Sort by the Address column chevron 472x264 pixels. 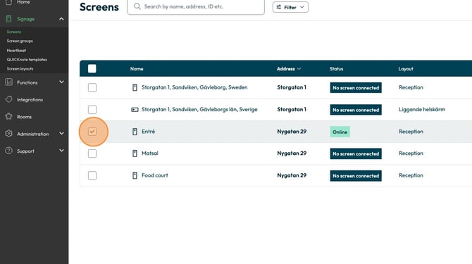pos(299,69)
